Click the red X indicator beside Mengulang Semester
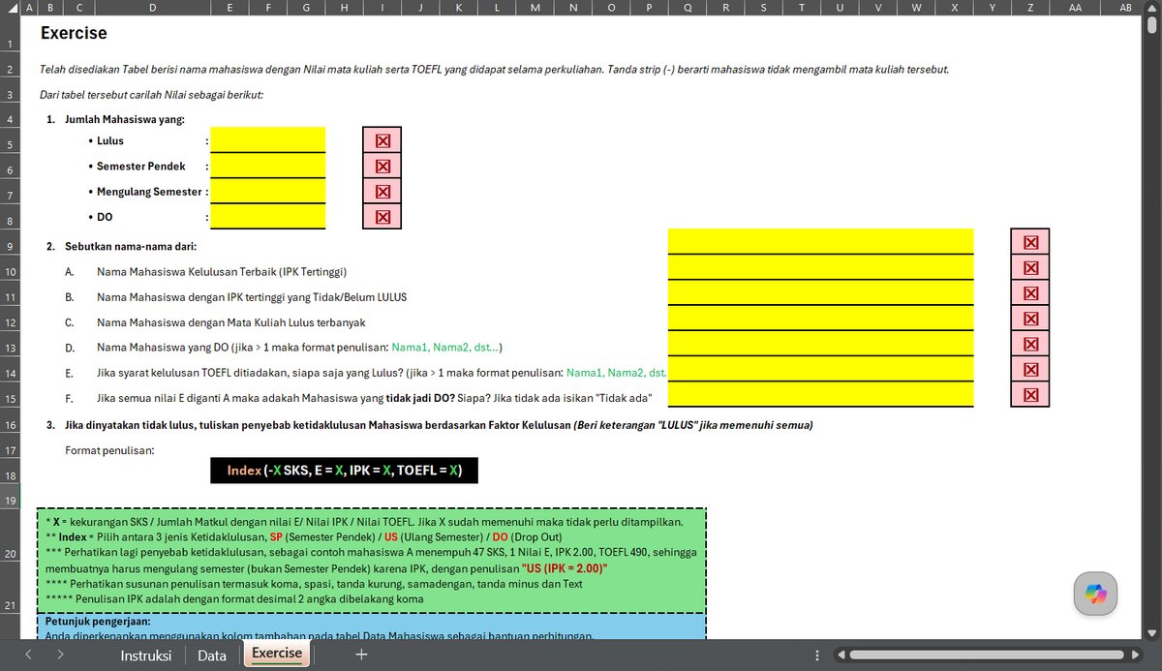 (382, 192)
